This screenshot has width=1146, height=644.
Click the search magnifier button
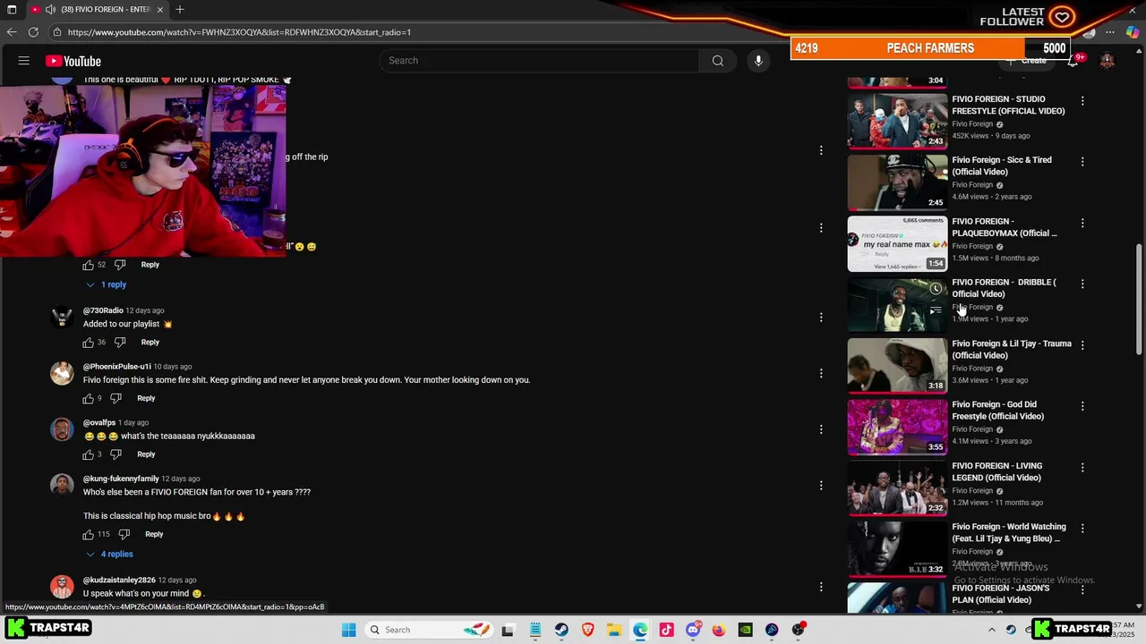717,61
